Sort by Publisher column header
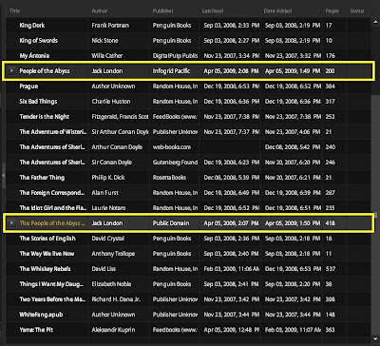 [163, 10]
